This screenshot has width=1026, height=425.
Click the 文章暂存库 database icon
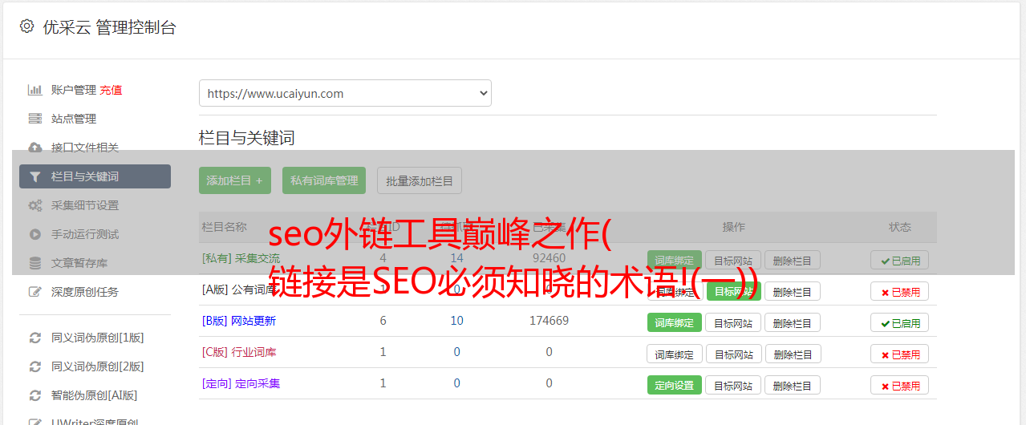coord(34,263)
